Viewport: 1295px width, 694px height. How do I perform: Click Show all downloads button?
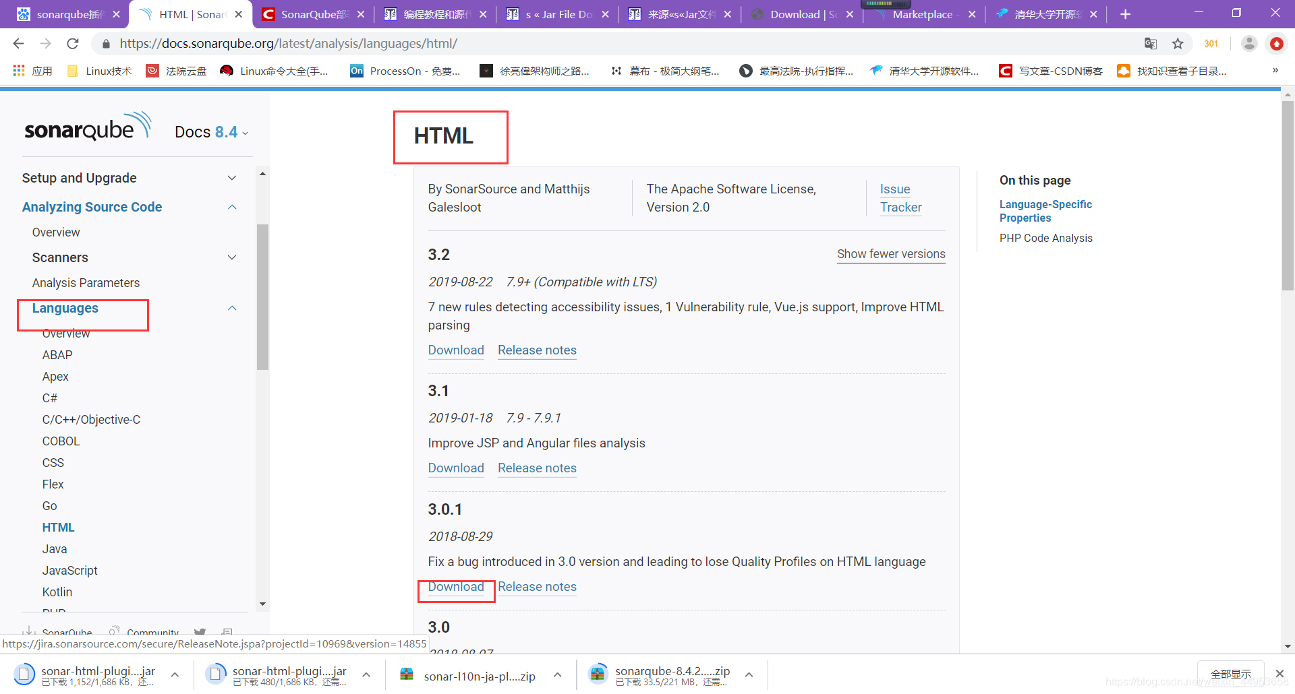1230,674
